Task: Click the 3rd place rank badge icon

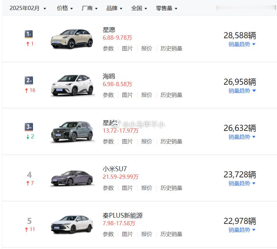Action: [x=29, y=127]
